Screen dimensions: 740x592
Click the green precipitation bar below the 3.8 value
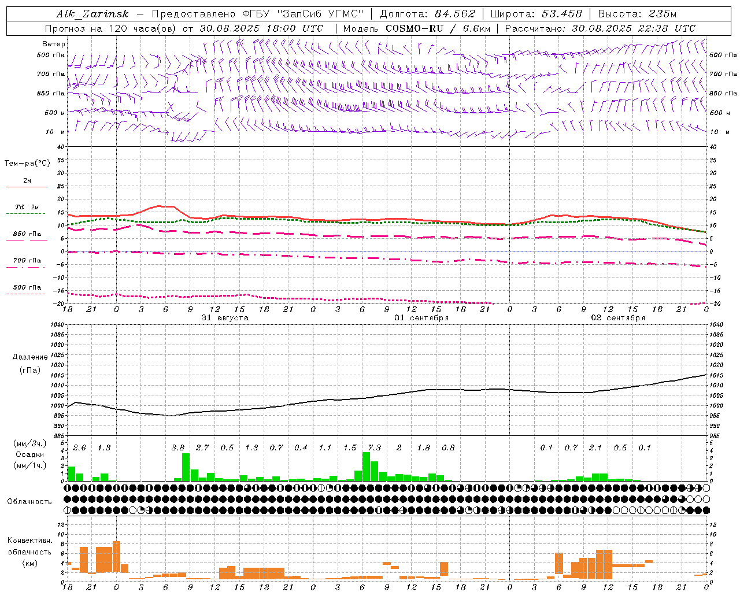pyautogui.click(x=186, y=467)
